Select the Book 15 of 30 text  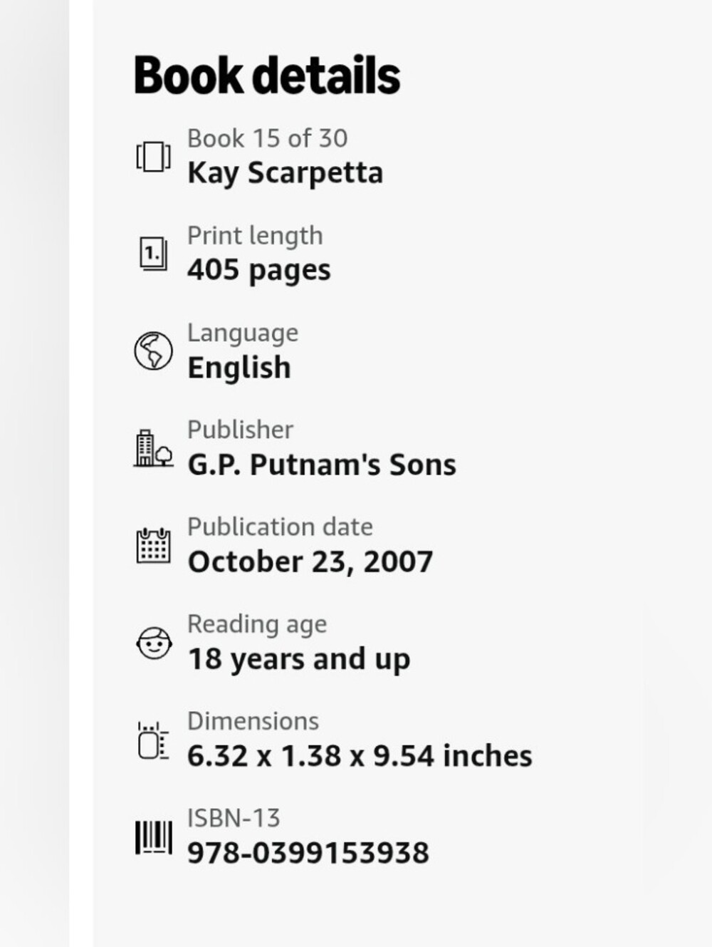(267, 138)
